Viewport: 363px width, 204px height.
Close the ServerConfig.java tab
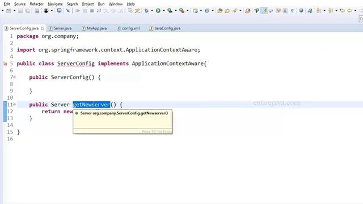tap(43, 28)
